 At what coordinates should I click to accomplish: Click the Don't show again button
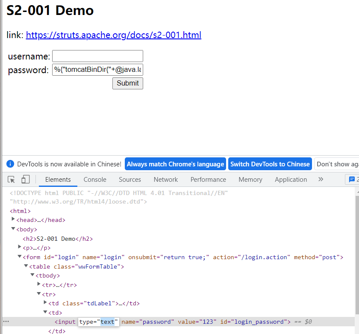[x=337, y=164]
